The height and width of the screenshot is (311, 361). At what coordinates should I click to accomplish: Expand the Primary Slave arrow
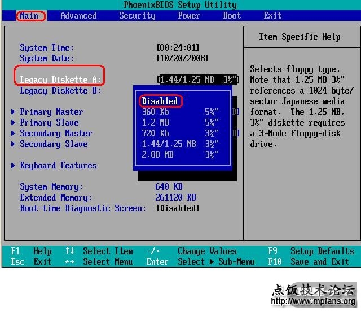click(x=13, y=122)
